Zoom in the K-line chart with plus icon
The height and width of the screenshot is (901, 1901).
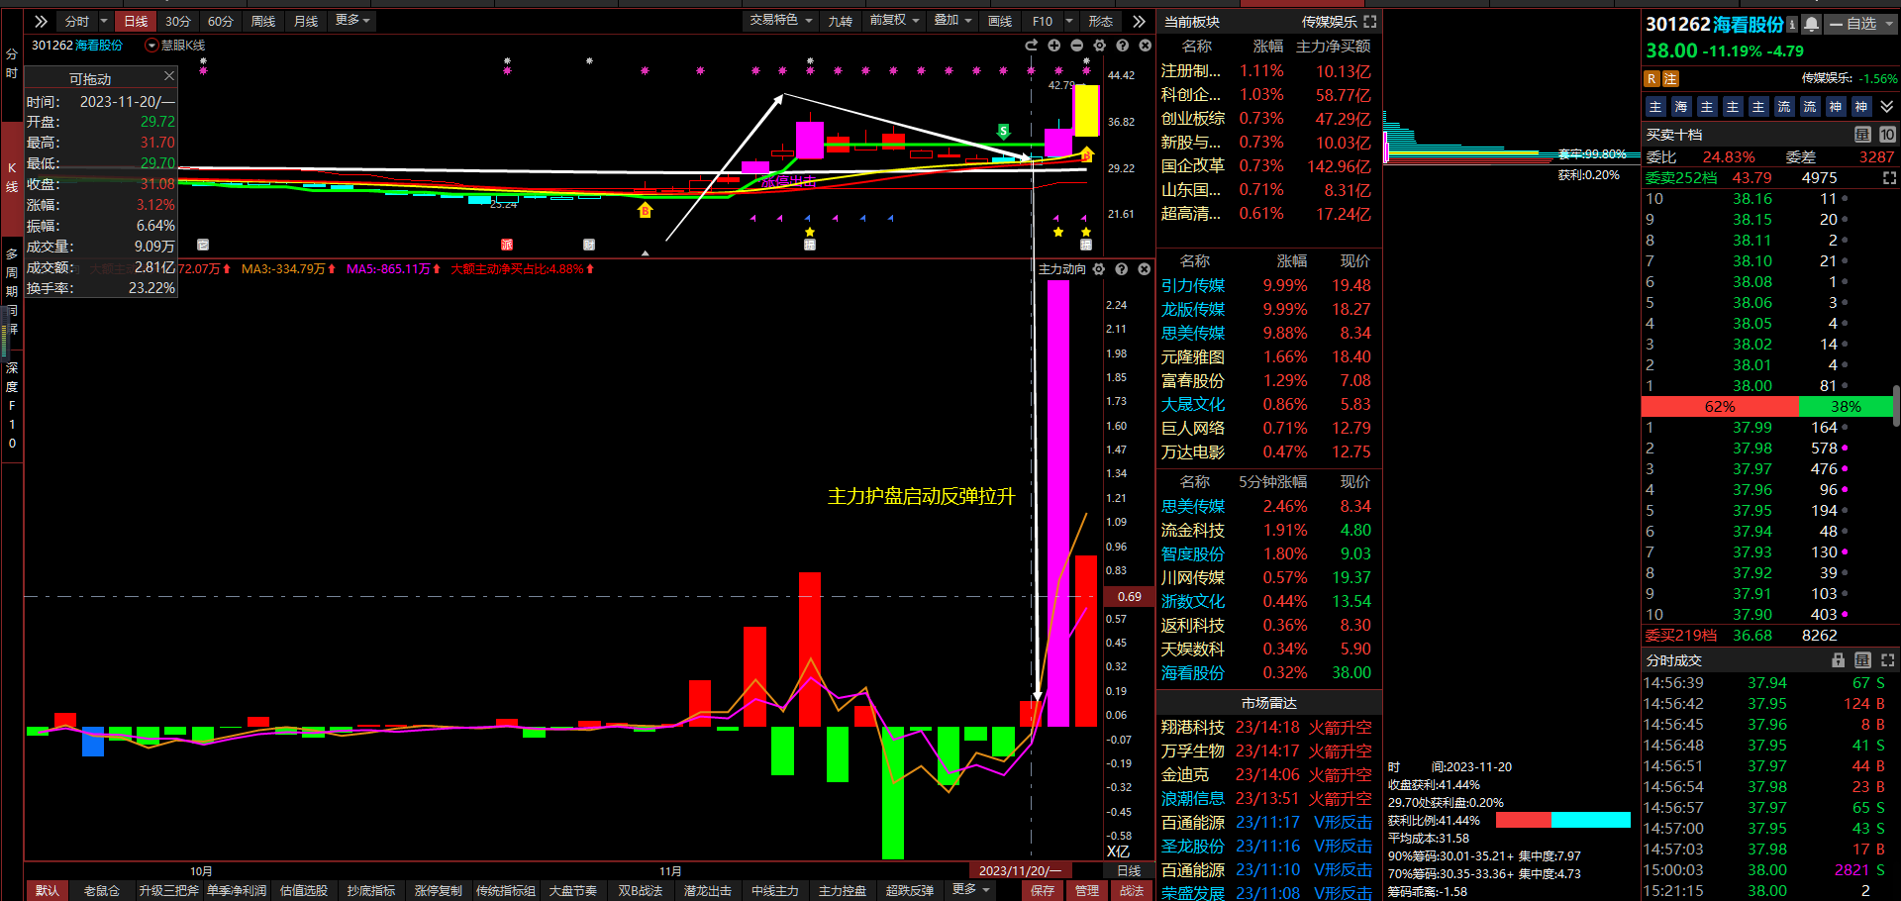point(1054,46)
